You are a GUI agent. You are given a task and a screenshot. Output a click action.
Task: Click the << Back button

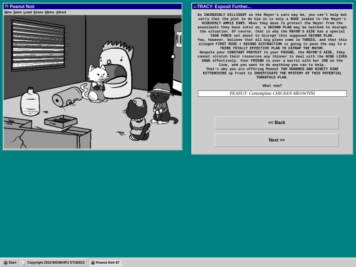276,123
